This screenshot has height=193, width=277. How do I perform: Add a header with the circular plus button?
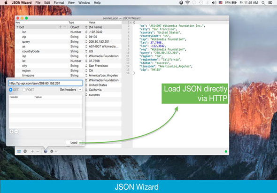(x=11, y=131)
